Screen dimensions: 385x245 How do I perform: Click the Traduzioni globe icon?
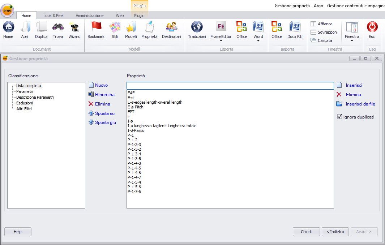(x=197, y=29)
